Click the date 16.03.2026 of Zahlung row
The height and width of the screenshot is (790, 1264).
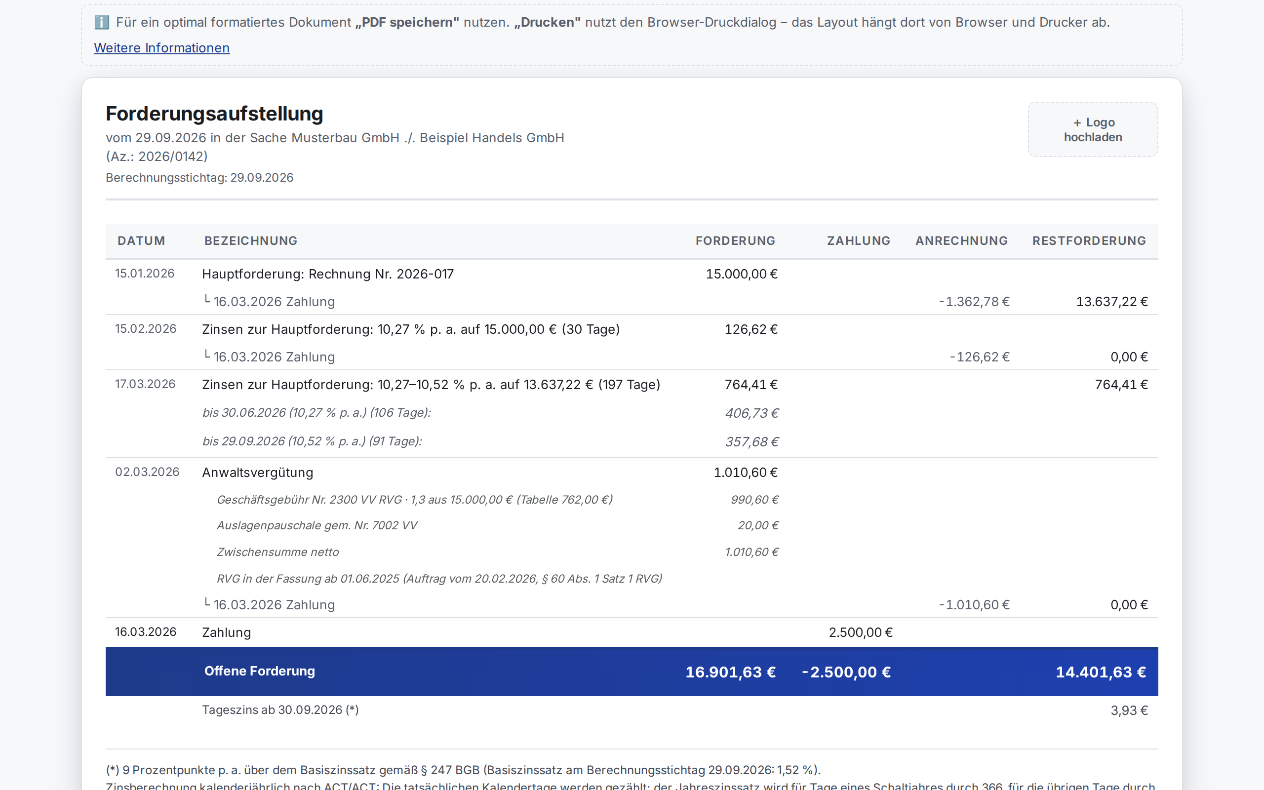coord(146,632)
